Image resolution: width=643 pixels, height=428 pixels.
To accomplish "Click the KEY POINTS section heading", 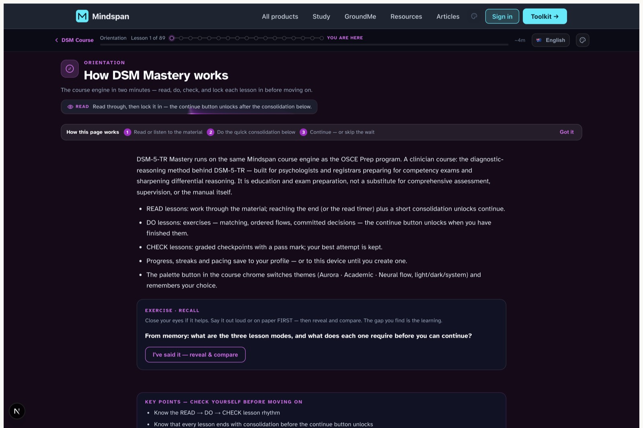I will click(x=223, y=402).
